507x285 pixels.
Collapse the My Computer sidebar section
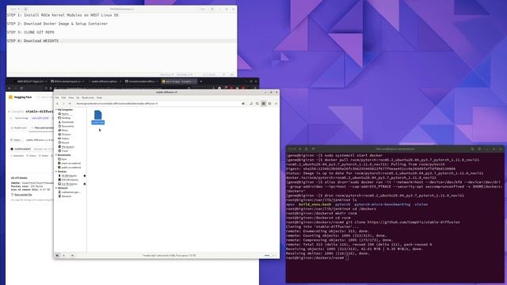click(56, 110)
